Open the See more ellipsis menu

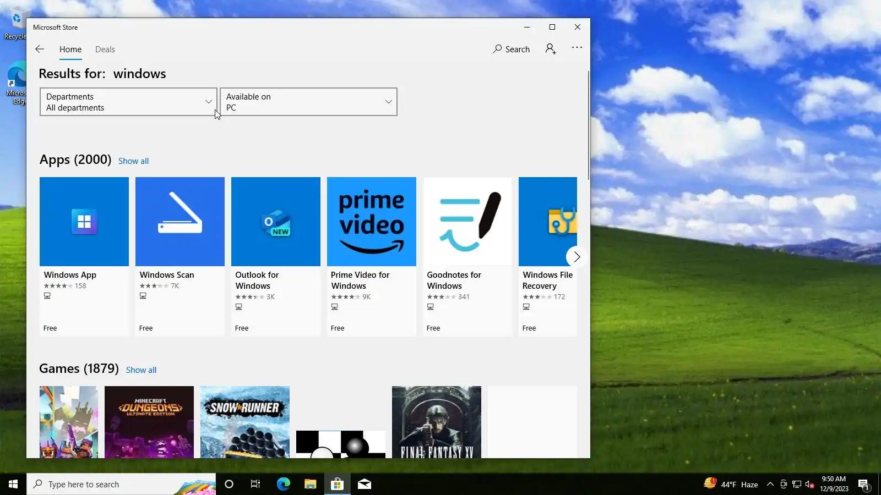tap(577, 48)
